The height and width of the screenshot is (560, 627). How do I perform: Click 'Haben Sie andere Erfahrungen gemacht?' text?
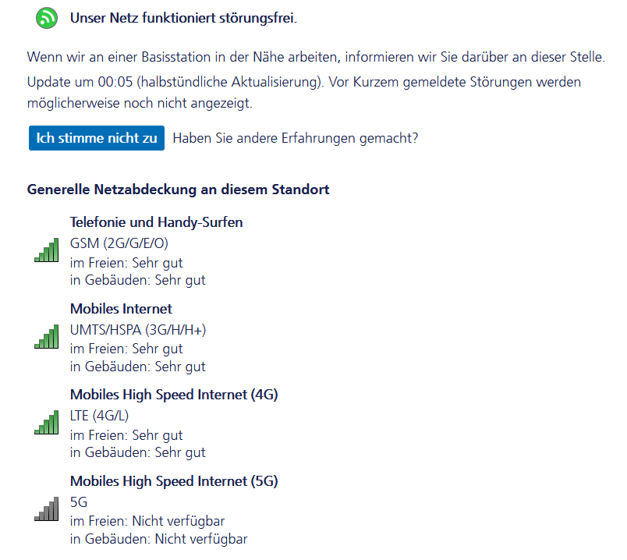point(296,138)
